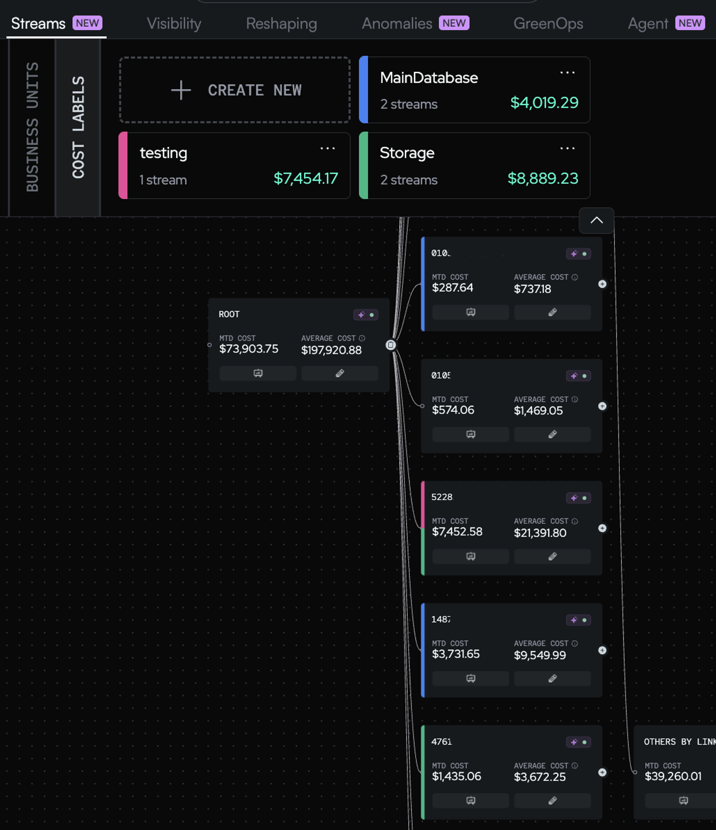Open the Streams tab
The image size is (716, 830).
(56, 23)
